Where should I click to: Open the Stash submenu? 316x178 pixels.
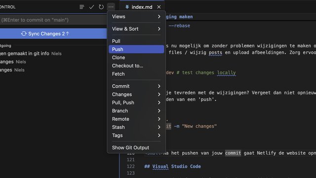[136, 127]
